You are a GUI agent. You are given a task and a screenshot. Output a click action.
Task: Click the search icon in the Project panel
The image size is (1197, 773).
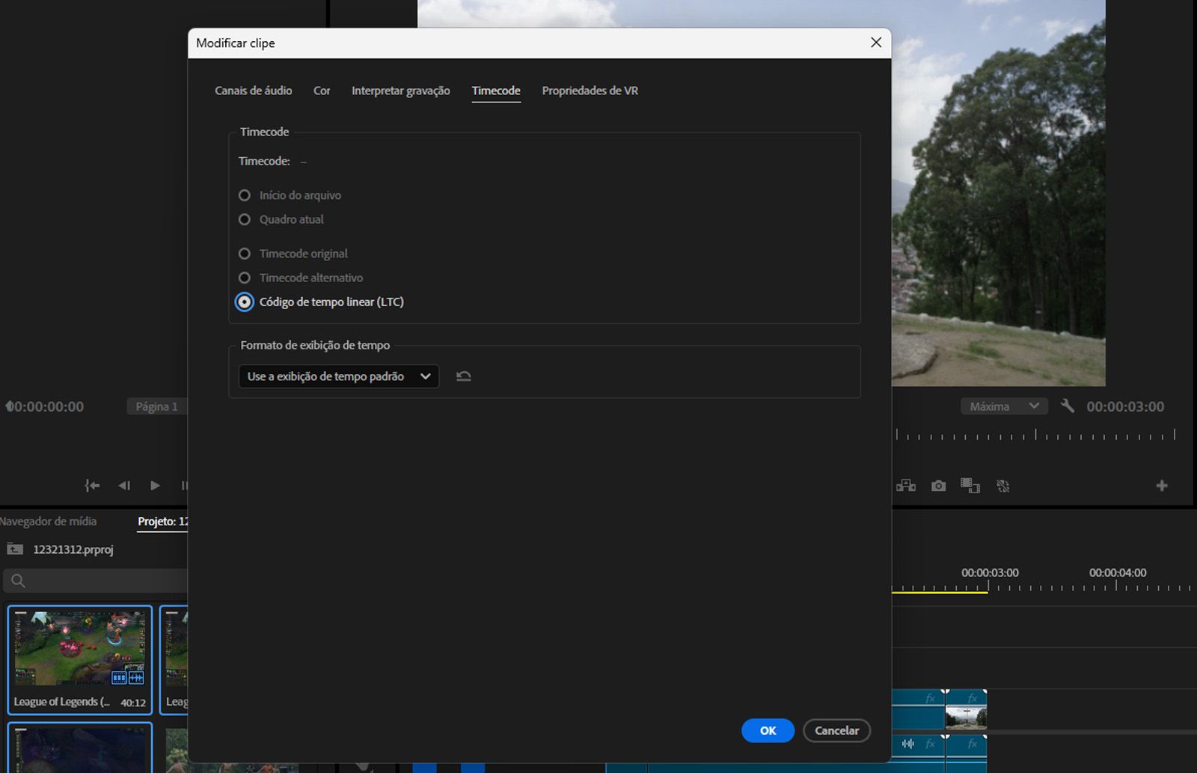tap(16, 580)
